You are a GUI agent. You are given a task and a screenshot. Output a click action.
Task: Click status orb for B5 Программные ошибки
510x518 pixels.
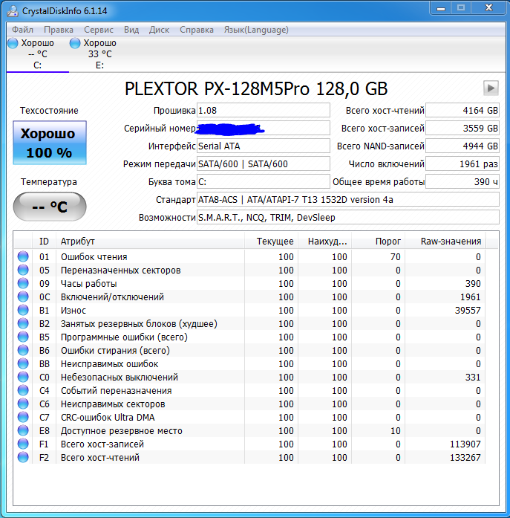(x=23, y=337)
